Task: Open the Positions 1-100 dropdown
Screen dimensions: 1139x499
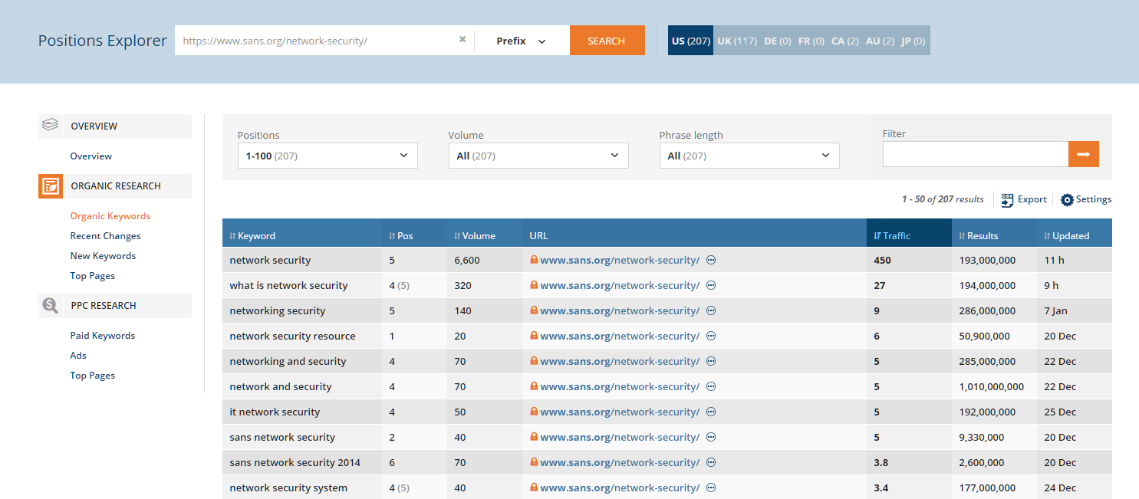Action: click(328, 156)
